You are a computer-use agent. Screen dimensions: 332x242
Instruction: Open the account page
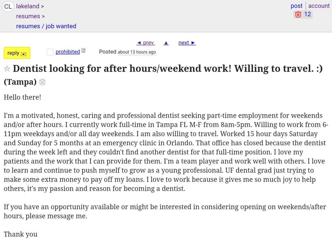pyautogui.click(x=319, y=6)
